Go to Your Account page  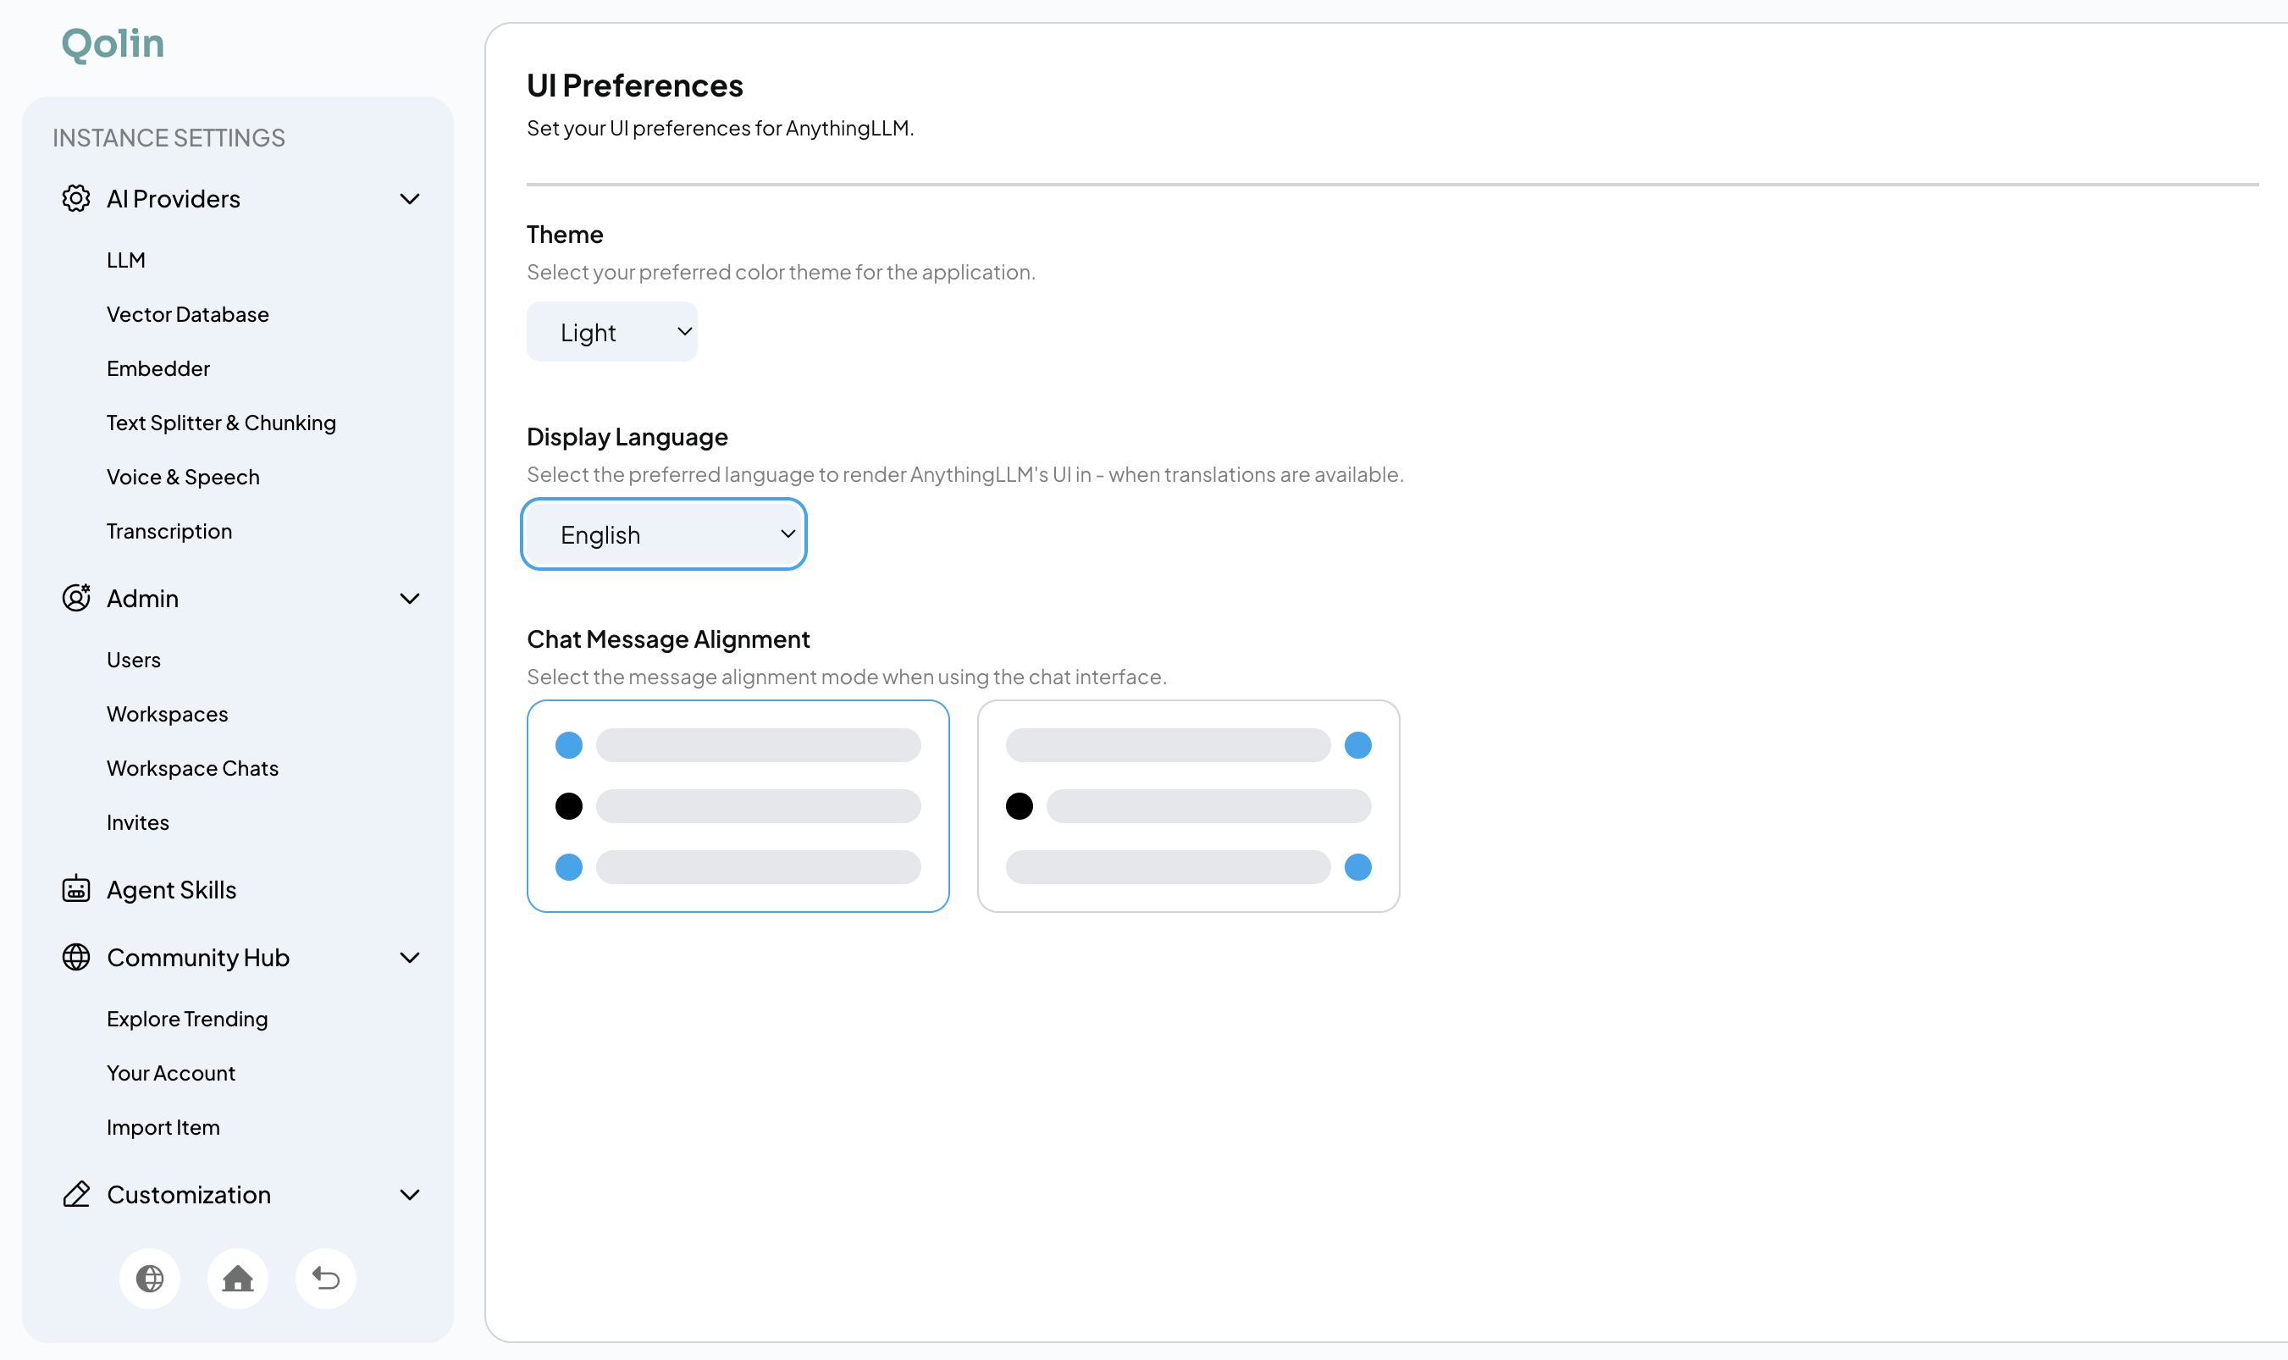[170, 1072]
